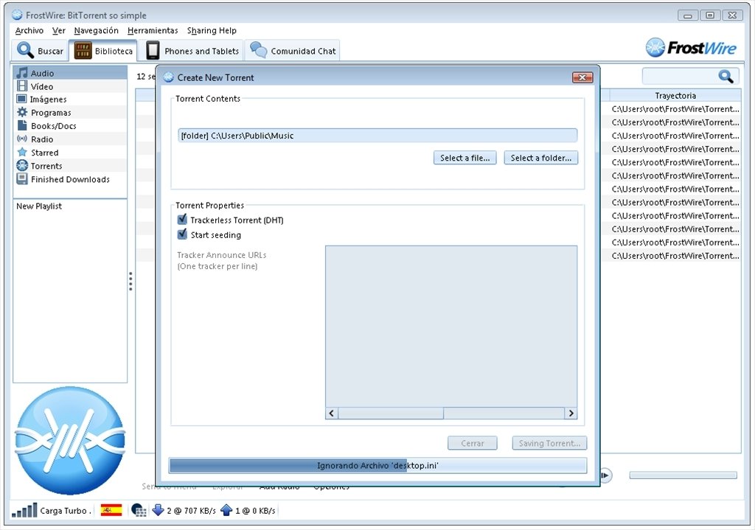755x530 pixels.
Task: Click the FrostWire logo in top right
Action: coord(690,48)
